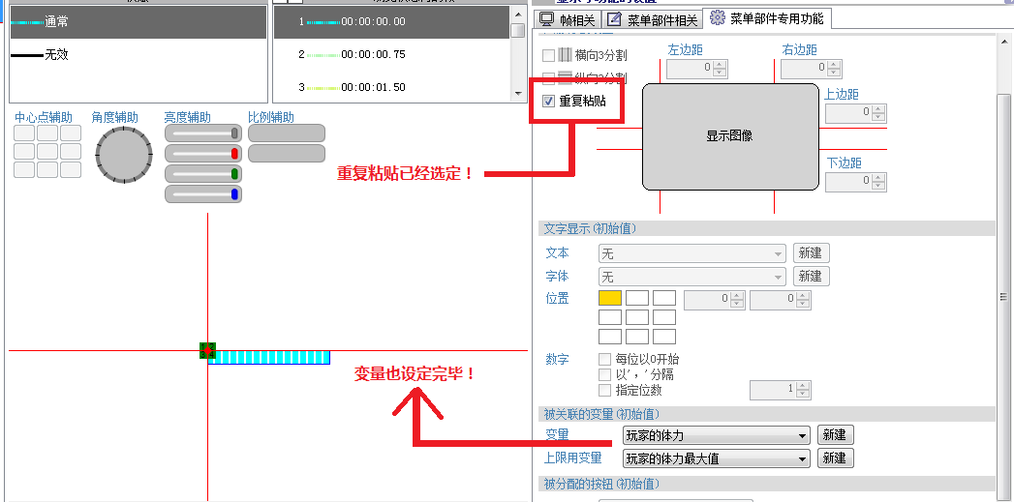Click the middle-center position box
Image resolution: width=1014 pixels, height=502 pixels.
coord(637,317)
